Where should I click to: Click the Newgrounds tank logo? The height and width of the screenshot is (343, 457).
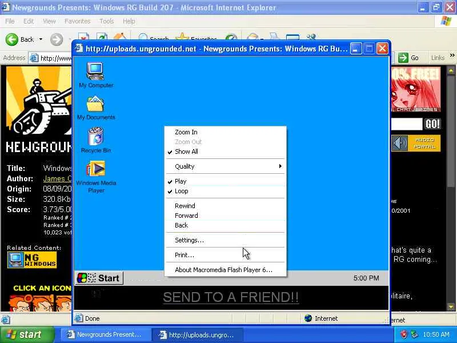[39, 101]
